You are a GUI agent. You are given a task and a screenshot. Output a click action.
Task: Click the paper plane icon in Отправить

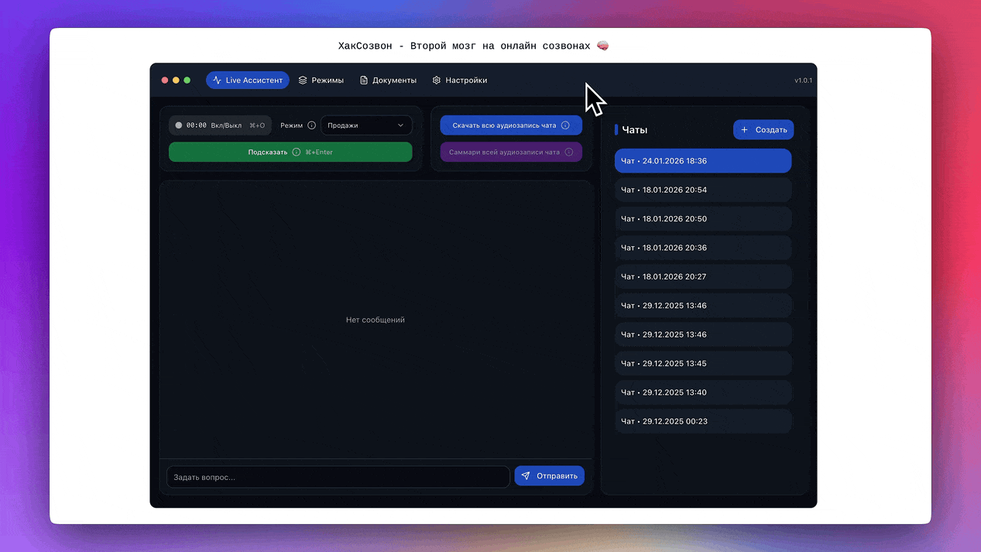pyautogui.click(x=526, y=476)
